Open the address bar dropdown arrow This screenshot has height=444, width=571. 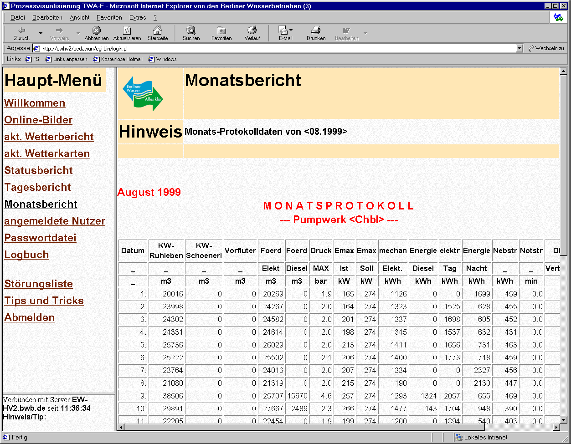pyautogui.click(x=520, y=48)
